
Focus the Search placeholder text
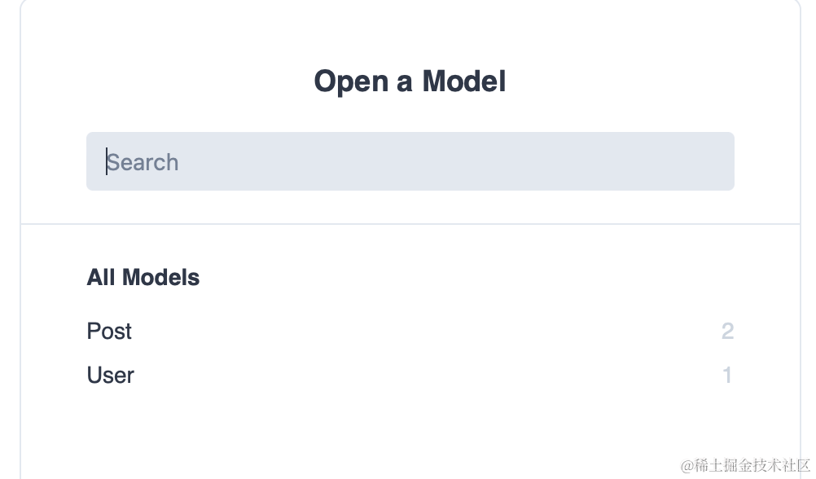tap(143, 162)
